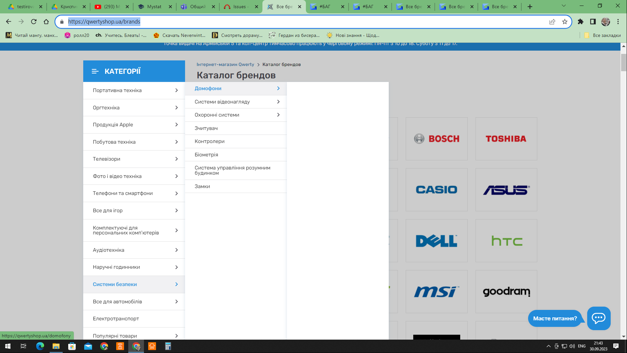
Task: Open Інтернет-магазин Qwerty breadcrumb link
Action: pos(225,64)
